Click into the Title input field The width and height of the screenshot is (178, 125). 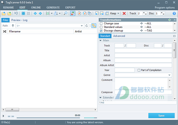click(143, 50)
